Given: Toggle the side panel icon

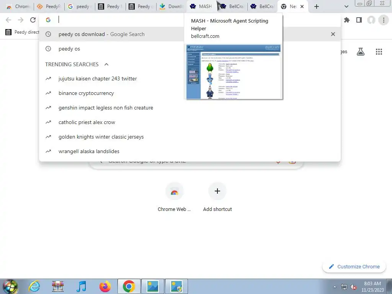Looking at the screenshot, I should (359, 20).
